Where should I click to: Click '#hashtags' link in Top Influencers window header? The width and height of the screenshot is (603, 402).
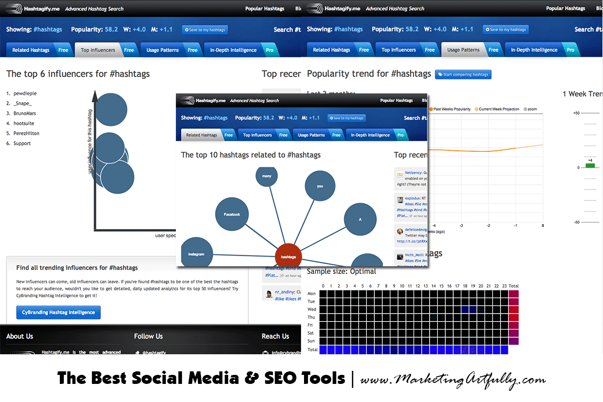(48, 30)
